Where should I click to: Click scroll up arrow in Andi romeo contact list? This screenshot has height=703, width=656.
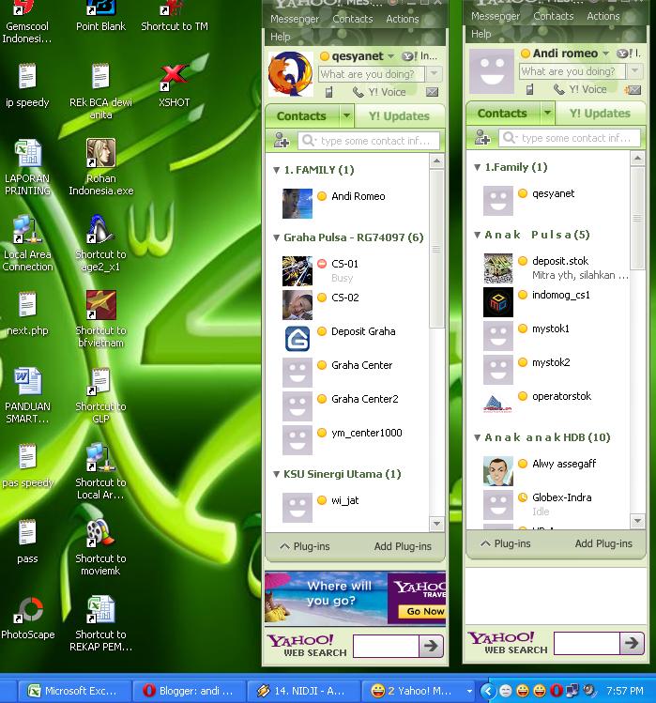point(637,159)
